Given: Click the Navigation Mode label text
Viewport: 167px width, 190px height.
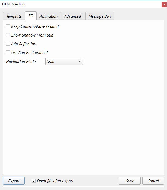Looking at the screenshot, I should [x=21, y=62].
